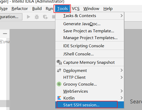Open the Refactor menu
142x110 pixels.
click(20, 9)
